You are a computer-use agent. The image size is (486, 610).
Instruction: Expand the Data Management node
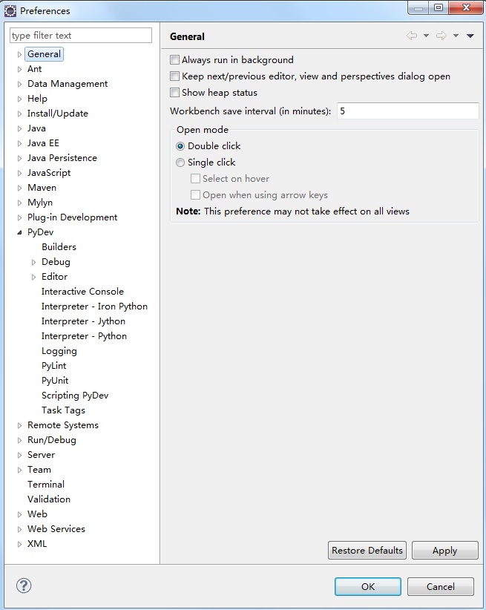pyautogui.click(x=19, y=84)
